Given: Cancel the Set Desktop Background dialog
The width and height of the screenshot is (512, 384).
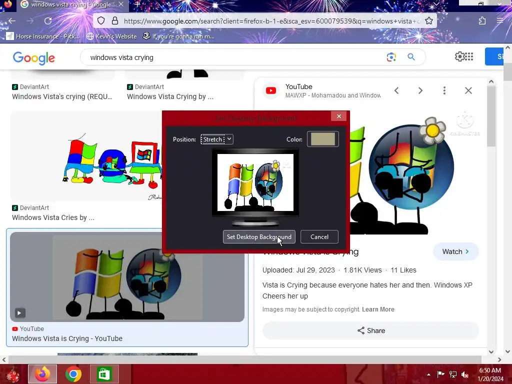Looking at the screenshot, I should tap(319, 236).
